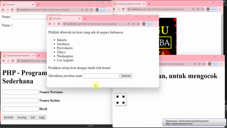This screenshot has width=227, height=128.
Task: Click the tambah button
Action: (9, 117)
